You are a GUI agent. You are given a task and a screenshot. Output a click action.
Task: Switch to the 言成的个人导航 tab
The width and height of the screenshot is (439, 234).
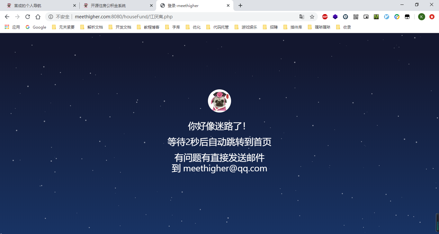40,5
